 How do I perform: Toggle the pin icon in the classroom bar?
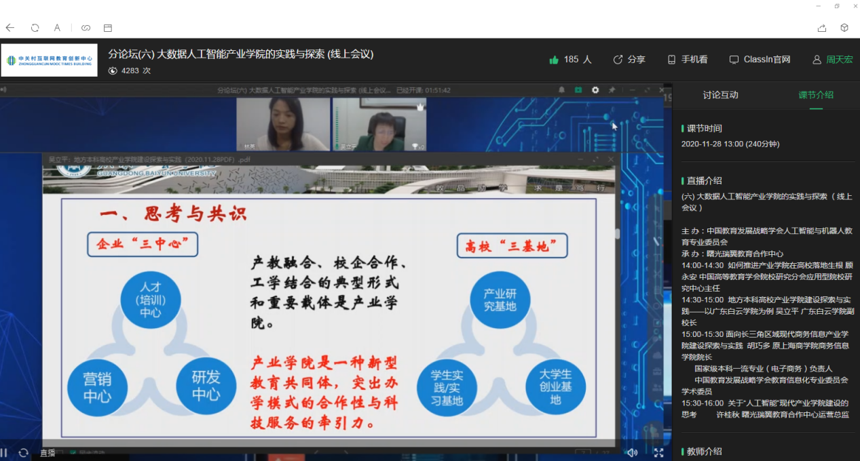click(x=612, y=89)
